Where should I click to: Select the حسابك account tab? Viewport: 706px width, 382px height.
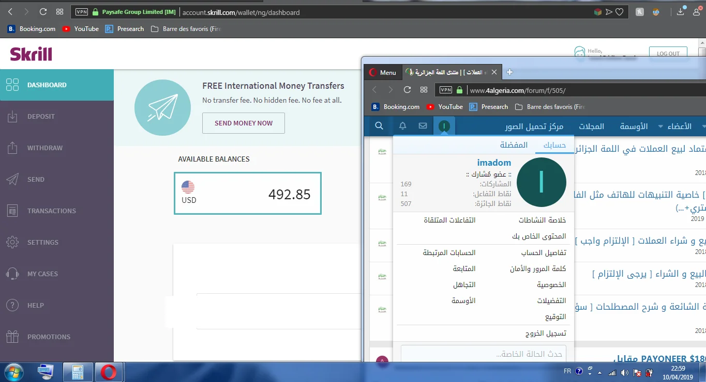tap(554, 145)
